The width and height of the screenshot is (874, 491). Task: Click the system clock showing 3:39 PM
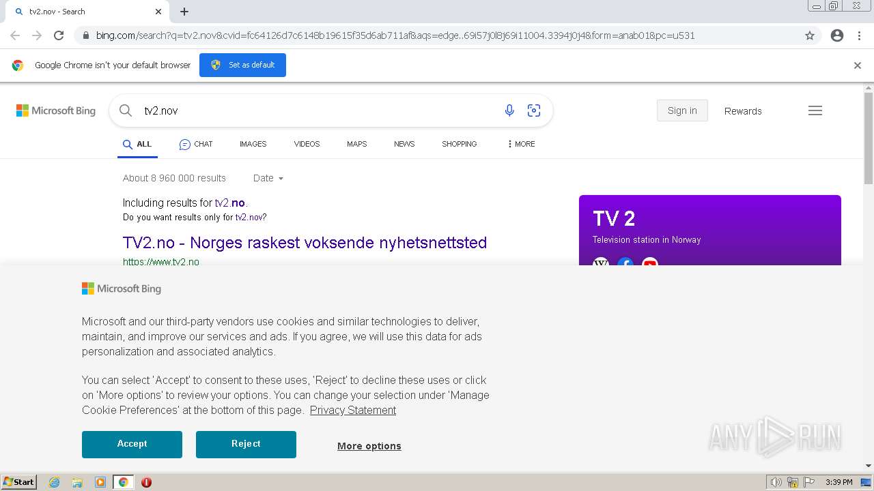point(838,482)
